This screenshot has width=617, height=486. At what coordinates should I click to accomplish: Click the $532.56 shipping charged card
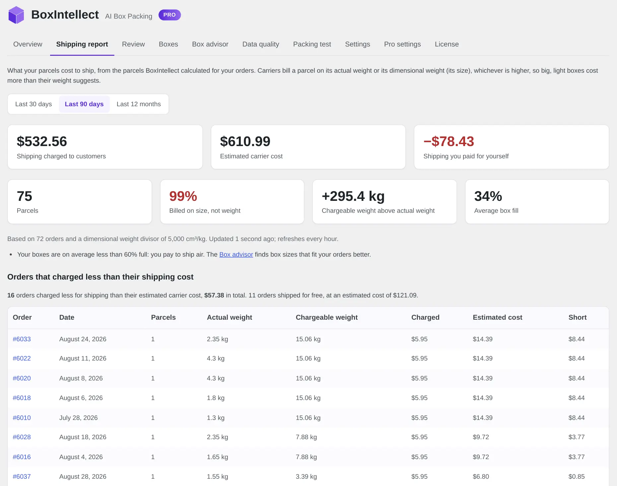(x=105, y=147)
